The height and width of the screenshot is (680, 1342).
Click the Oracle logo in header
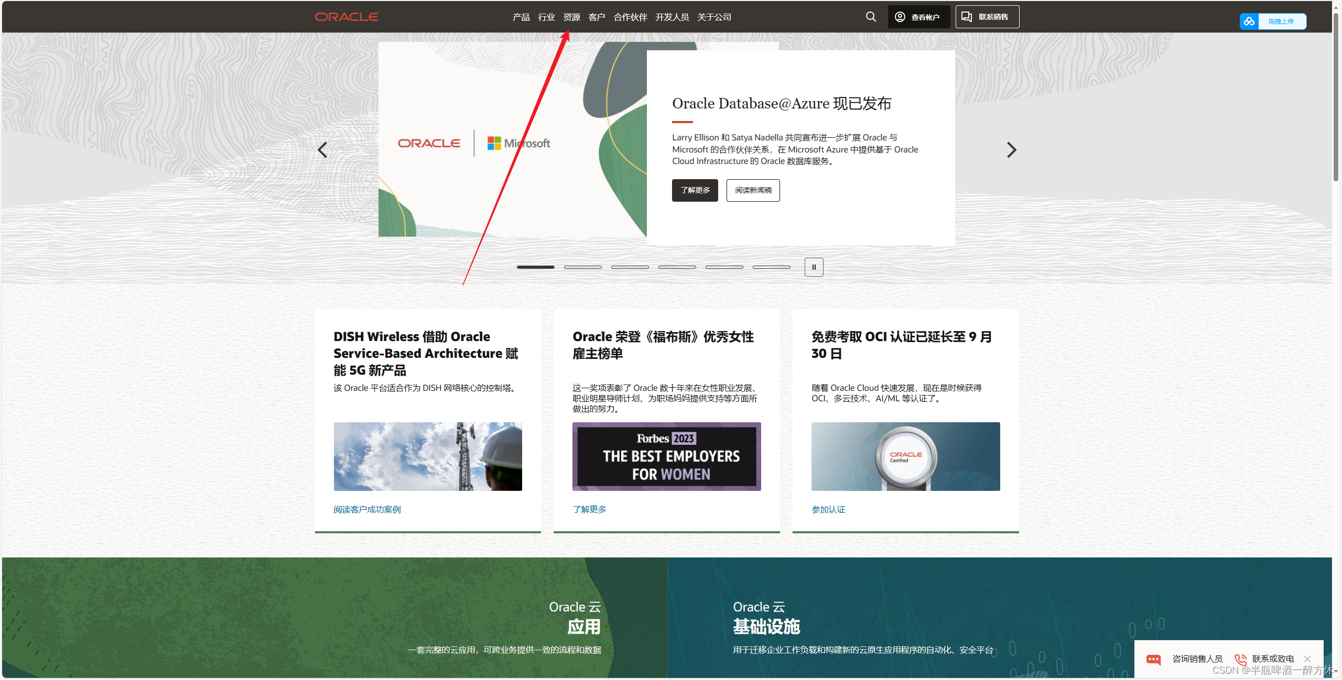346,17
